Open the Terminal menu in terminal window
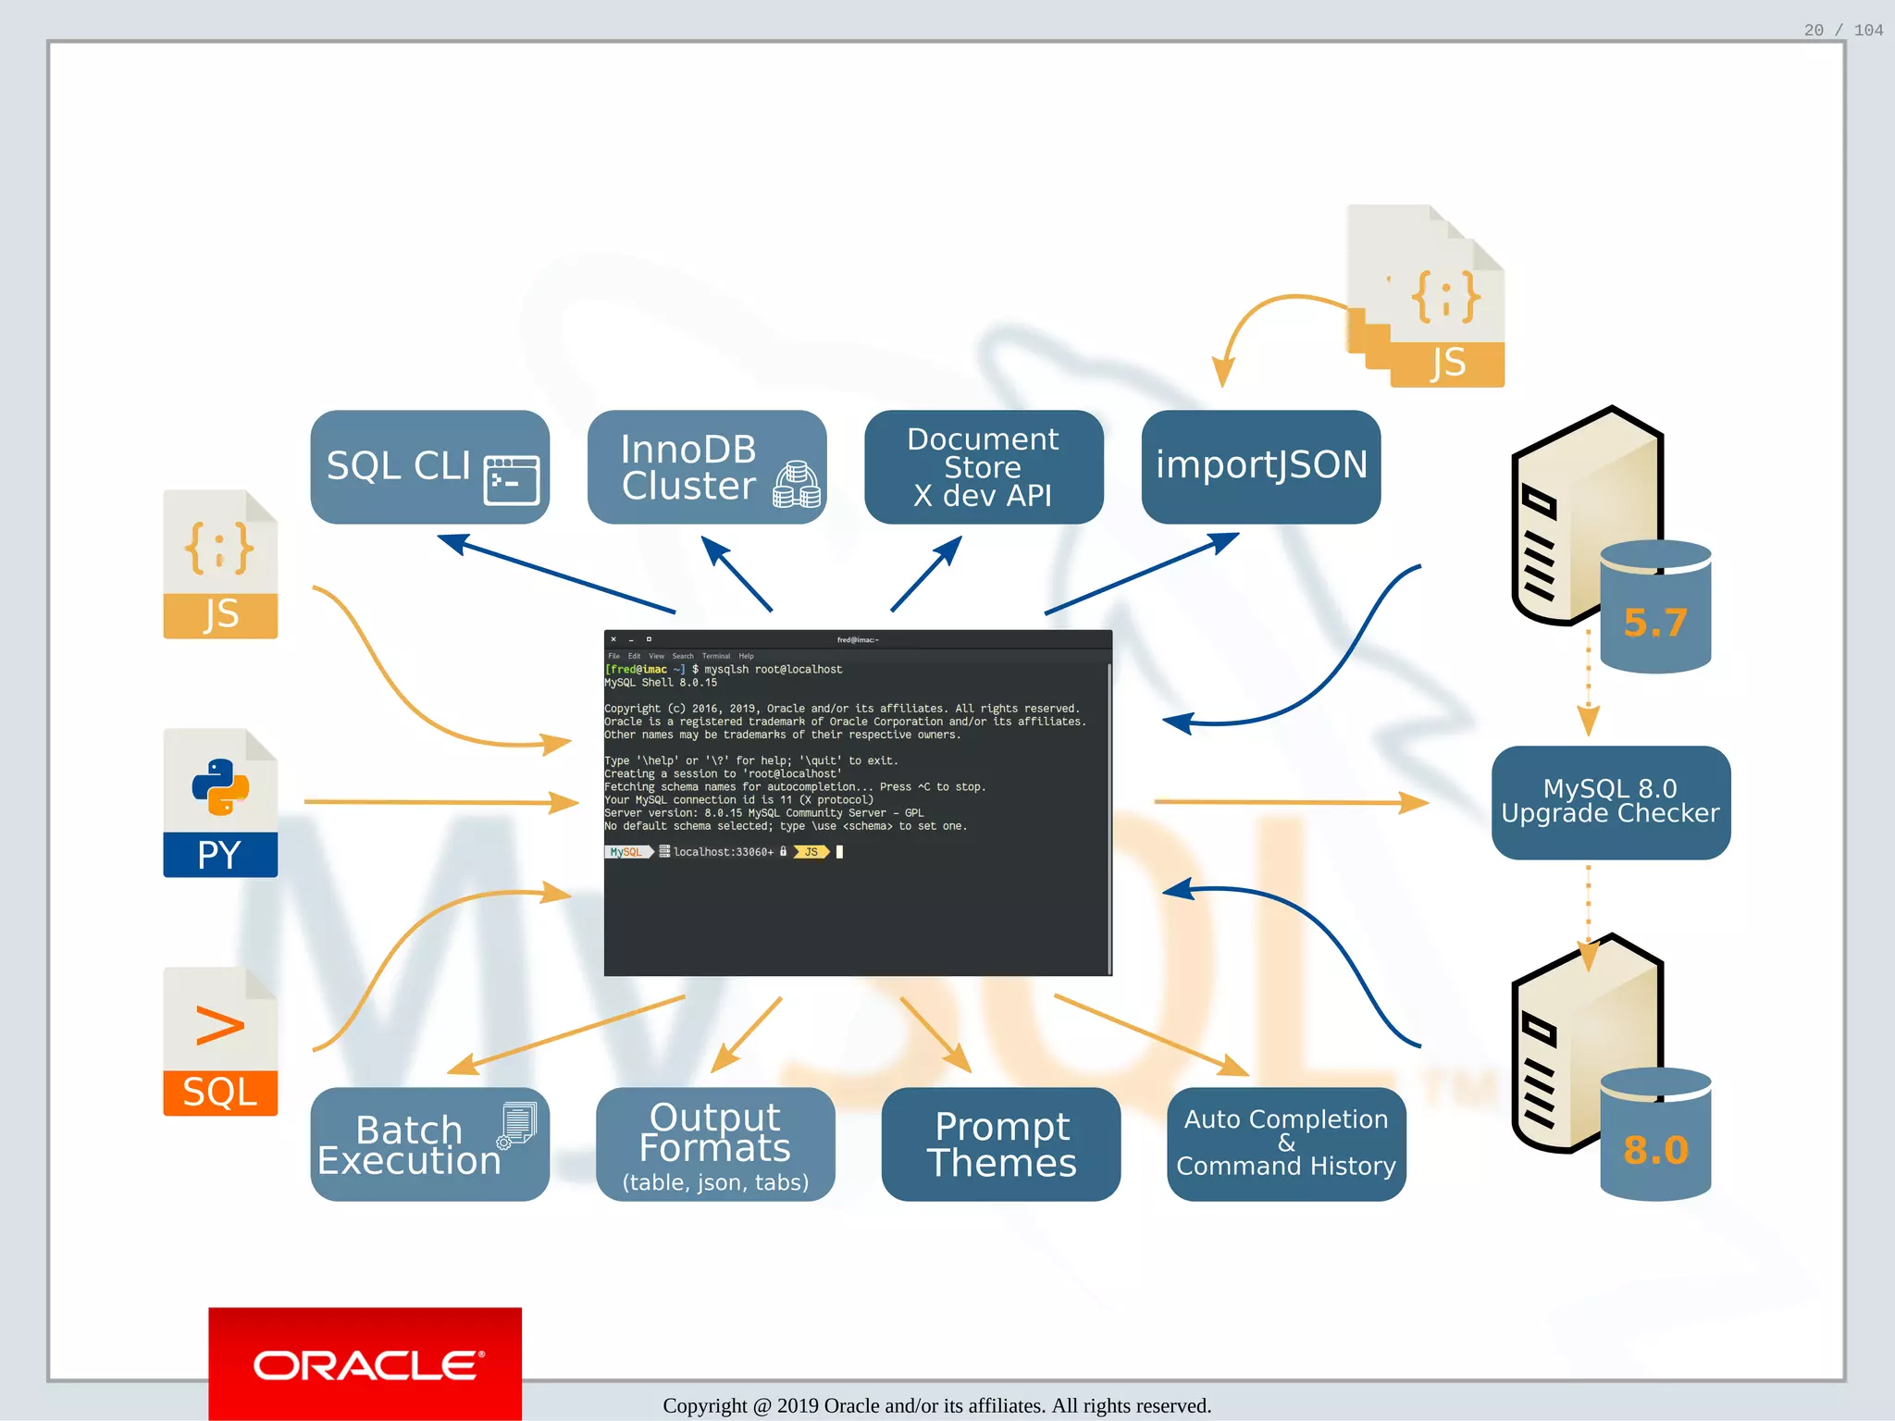 pyautogui.click(x=715, y=656)
